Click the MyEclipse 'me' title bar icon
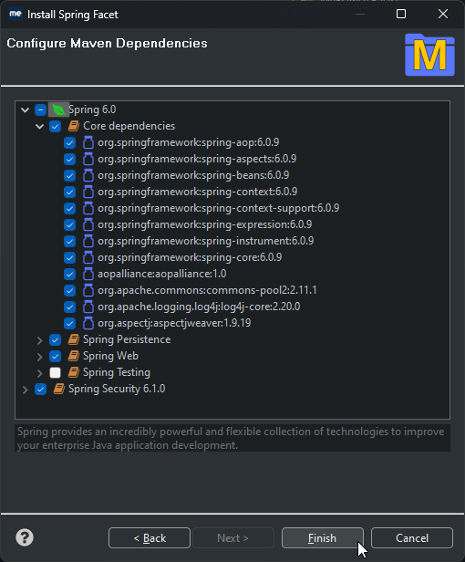465x562 pixels. tap(15, 15)
